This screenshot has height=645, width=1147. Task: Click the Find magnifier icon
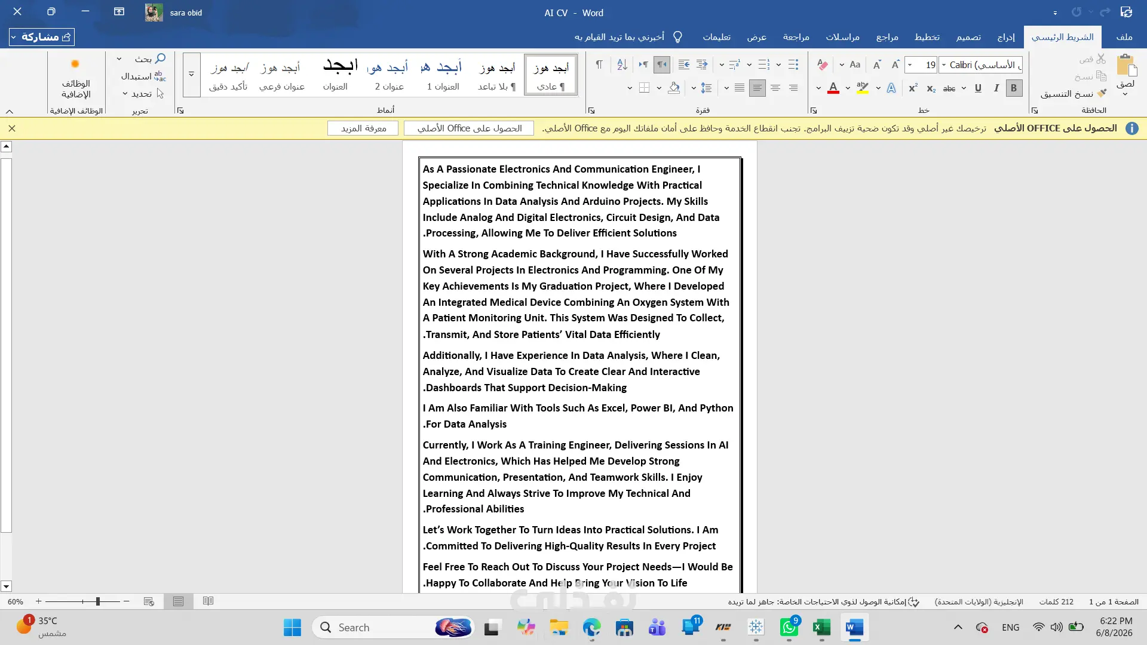[x=160, y=59]
